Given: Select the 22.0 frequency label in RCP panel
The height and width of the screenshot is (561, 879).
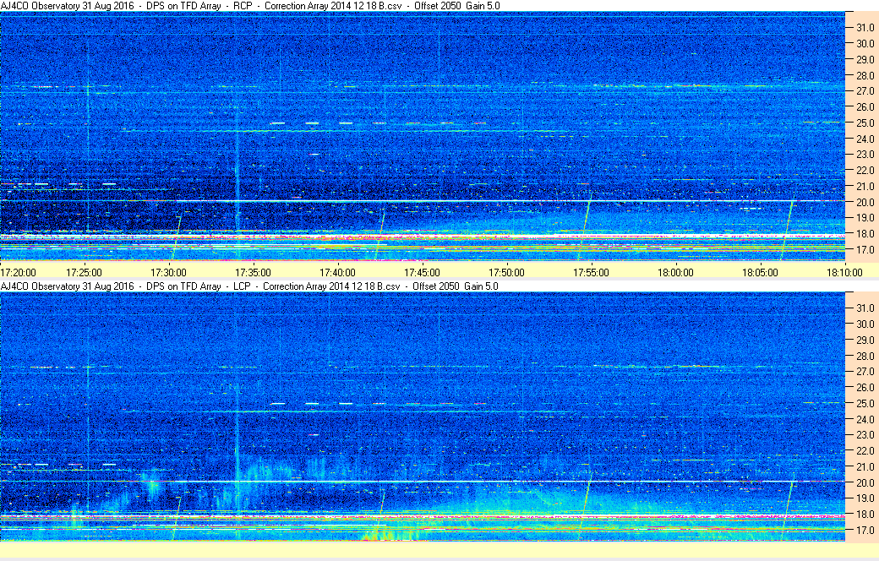Looking at the screenshot, I should pyautogui.click(x=865, y=171).
